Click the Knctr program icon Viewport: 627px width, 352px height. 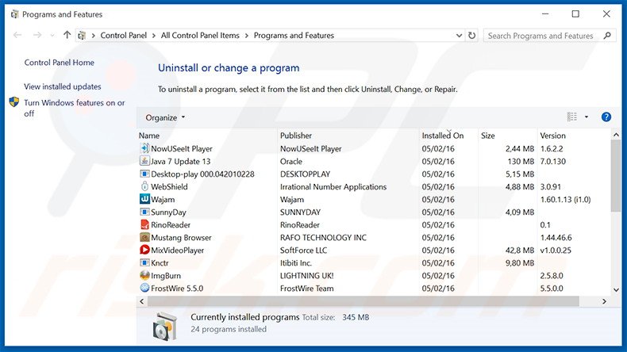click(144, 262)
